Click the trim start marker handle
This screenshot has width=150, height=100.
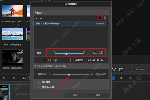tap(54, 52)
